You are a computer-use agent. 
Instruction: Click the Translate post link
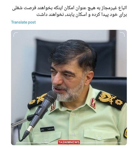click(23, 22)
